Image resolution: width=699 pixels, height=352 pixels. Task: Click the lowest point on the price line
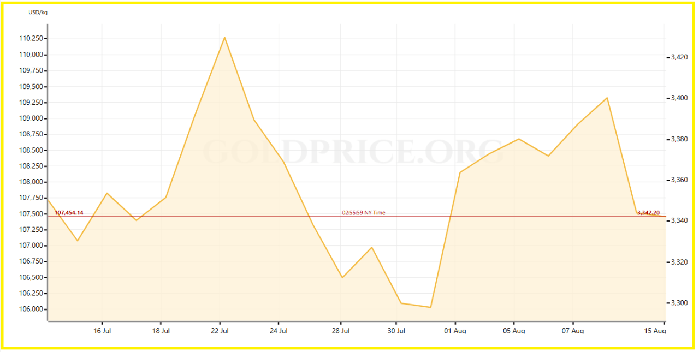(430, 307)
